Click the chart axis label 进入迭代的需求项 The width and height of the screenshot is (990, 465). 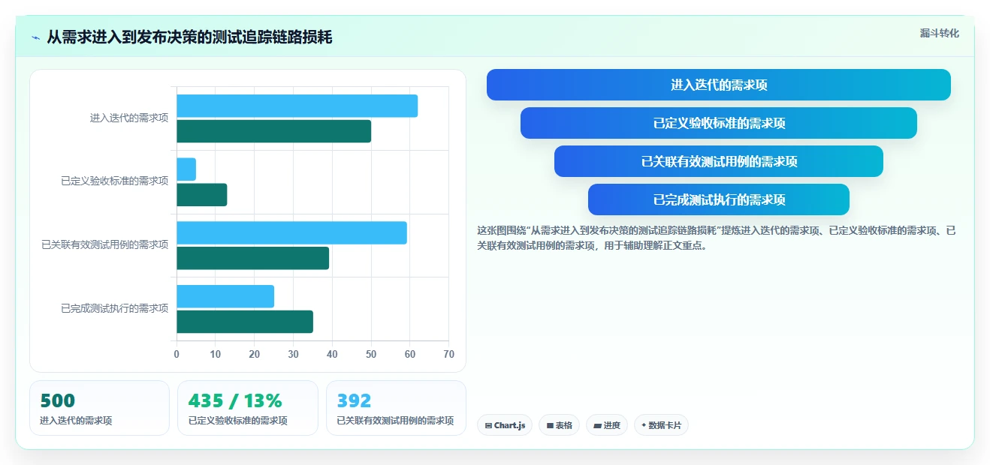129,118
